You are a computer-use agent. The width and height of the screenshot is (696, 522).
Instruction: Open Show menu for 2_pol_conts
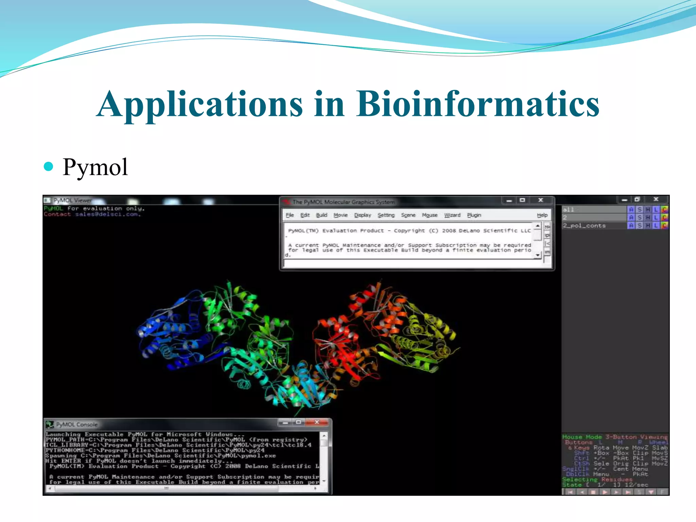tap(640, 225)
